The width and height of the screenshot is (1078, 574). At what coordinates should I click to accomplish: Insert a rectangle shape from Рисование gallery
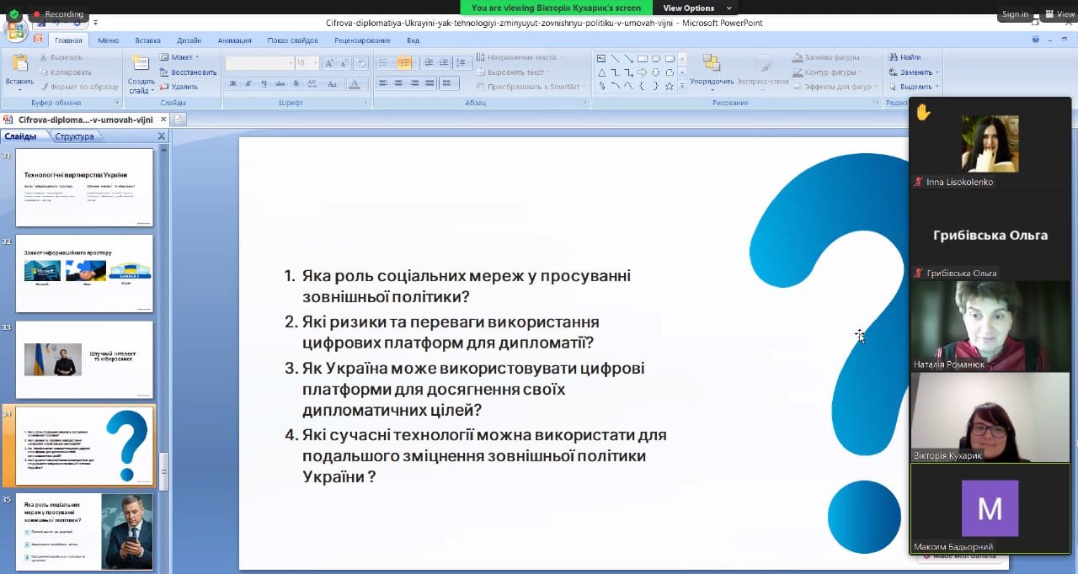pyautogui.click(x=643, y=59)
